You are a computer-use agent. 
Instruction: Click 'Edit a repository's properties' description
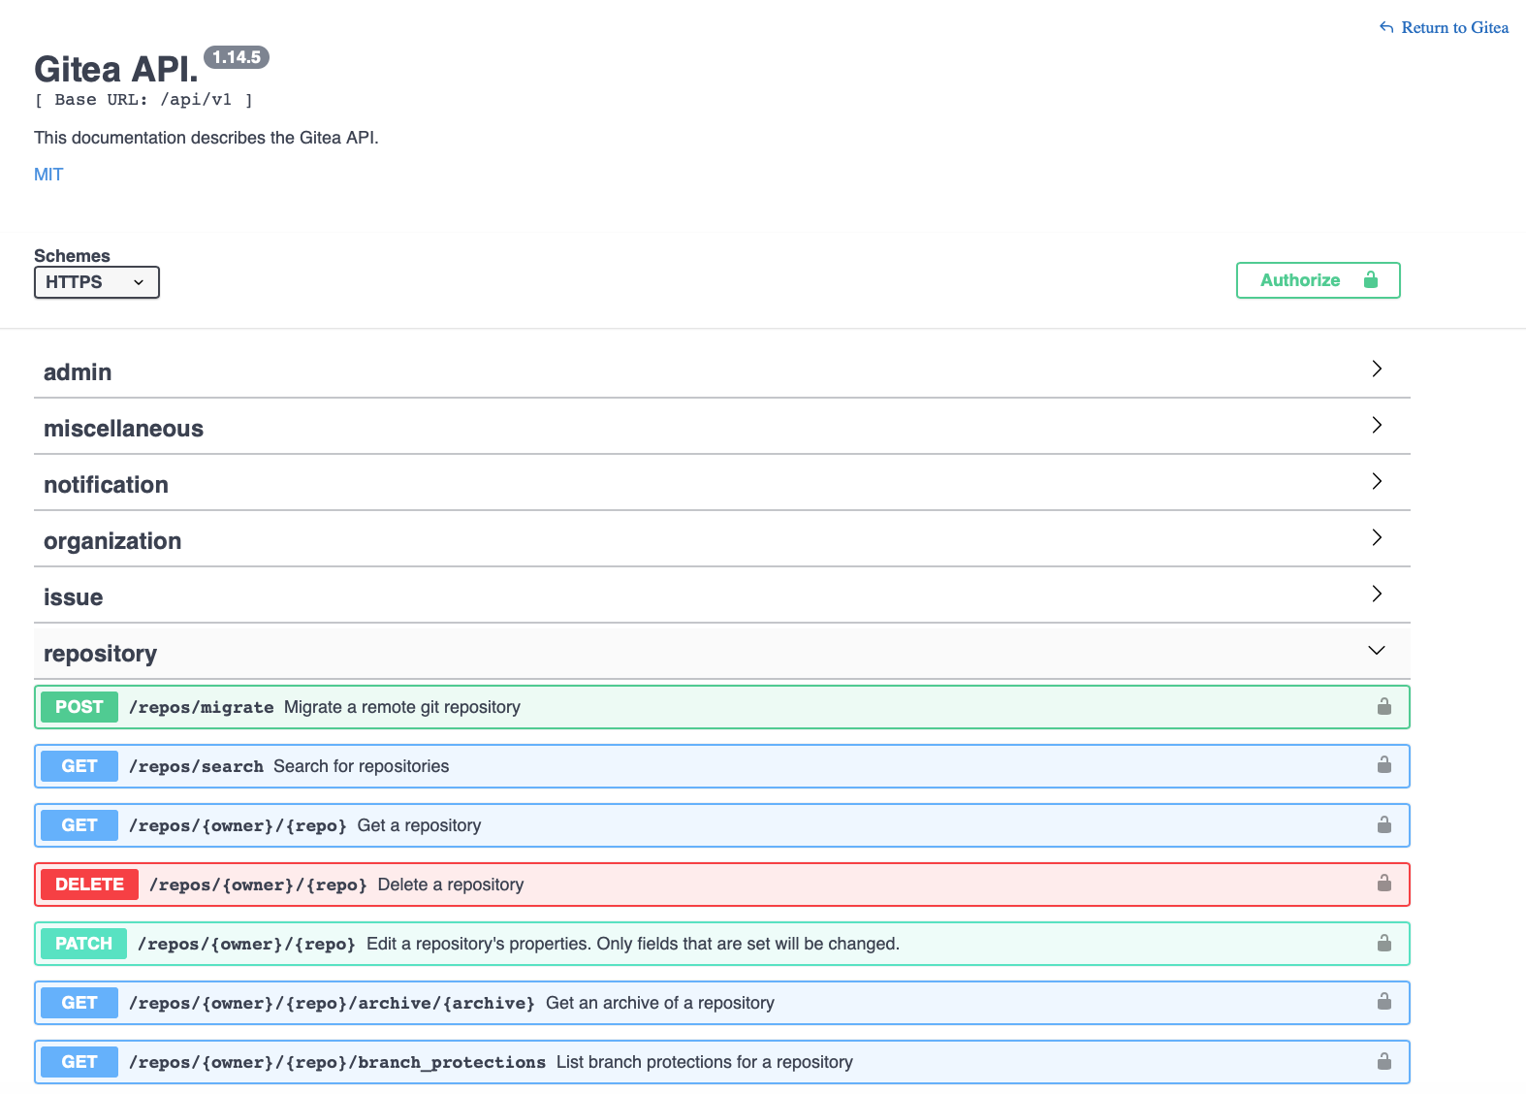(x=633, y=944)
